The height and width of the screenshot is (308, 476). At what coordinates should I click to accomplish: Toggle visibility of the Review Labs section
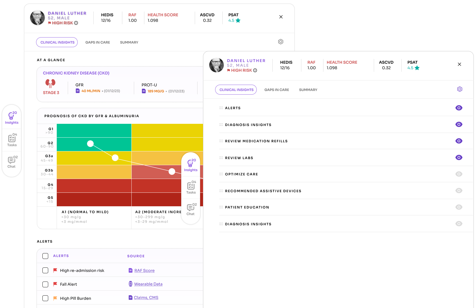click(459, 157)
